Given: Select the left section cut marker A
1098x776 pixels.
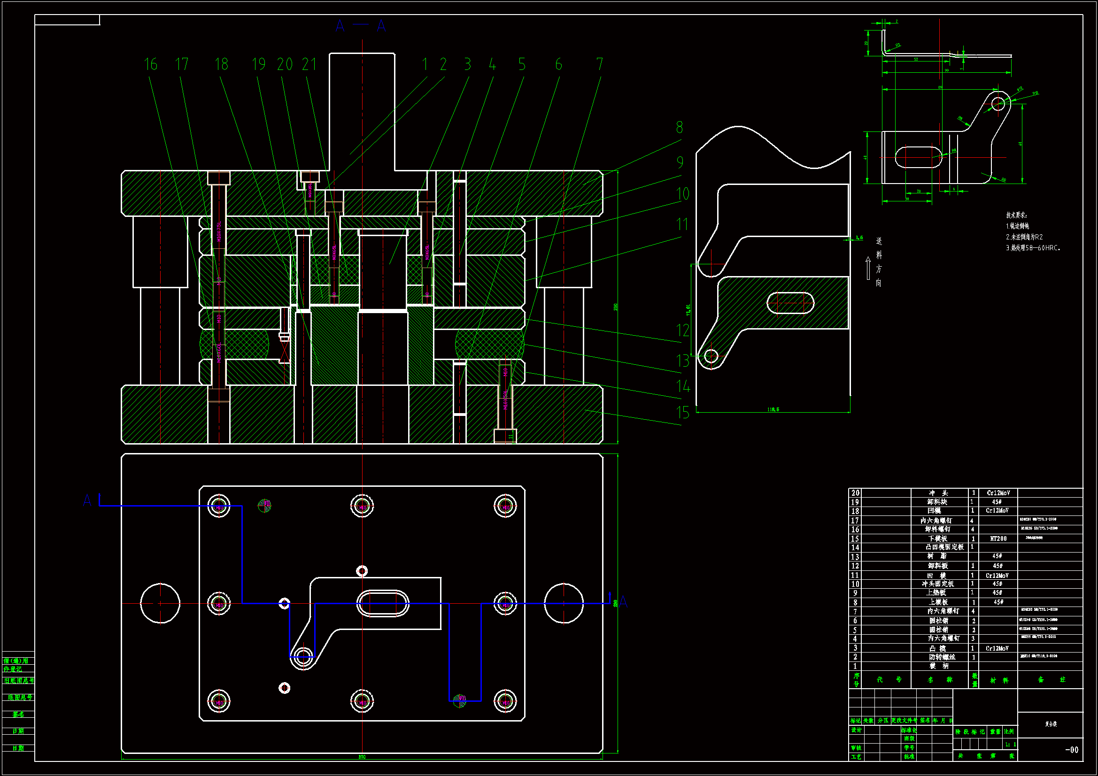Looking at the screenshot, I should [87, 500].
